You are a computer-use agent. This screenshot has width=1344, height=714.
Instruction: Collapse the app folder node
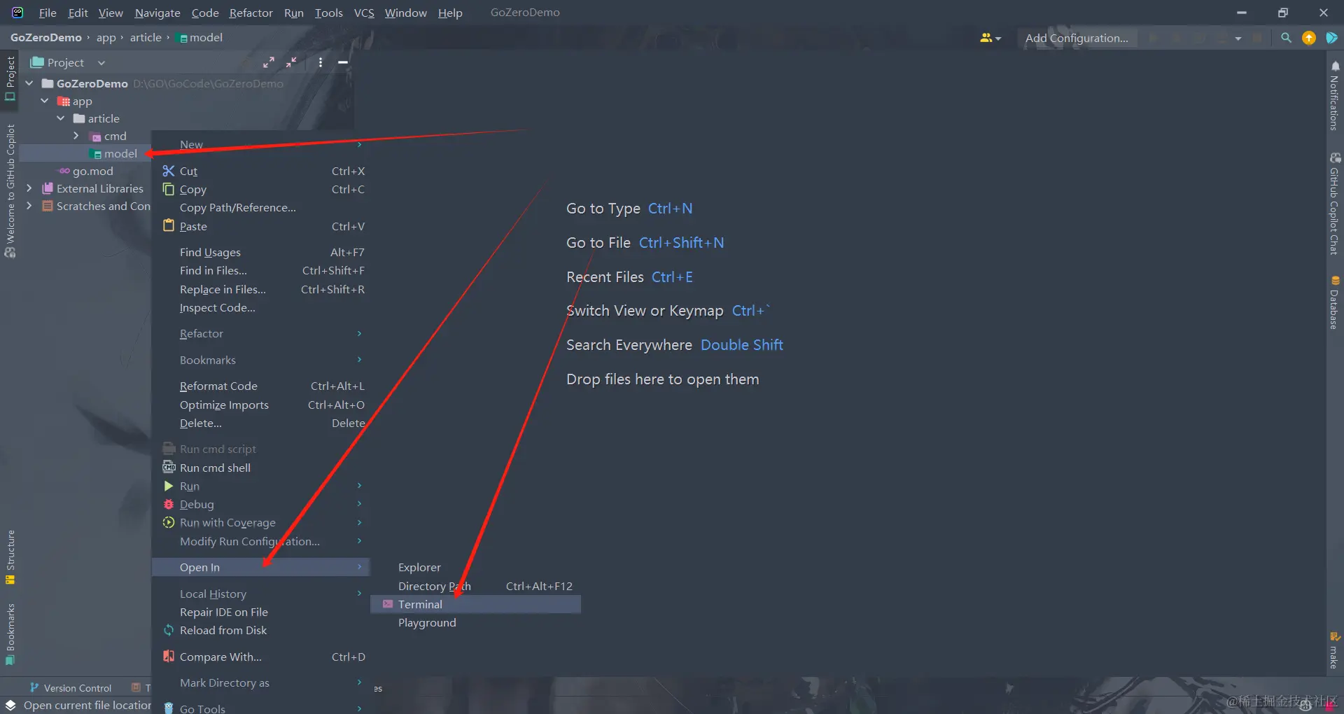pos(45,101)
